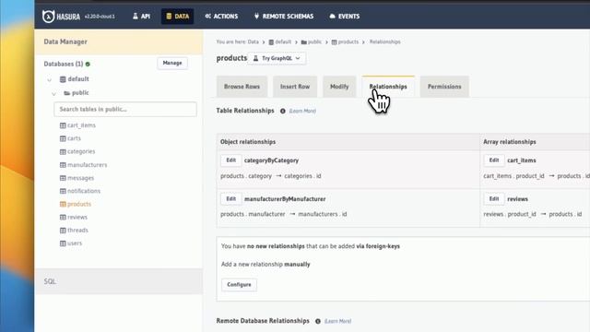Open the API tab in top navigation
Screen dimensions: 590x332
(141, 17)
